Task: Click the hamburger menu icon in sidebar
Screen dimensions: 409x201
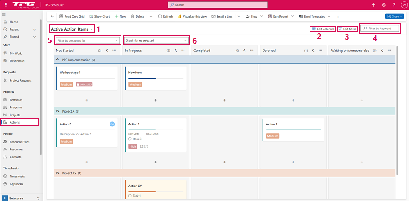Action: pyautogui.click(x=4, y=13)
